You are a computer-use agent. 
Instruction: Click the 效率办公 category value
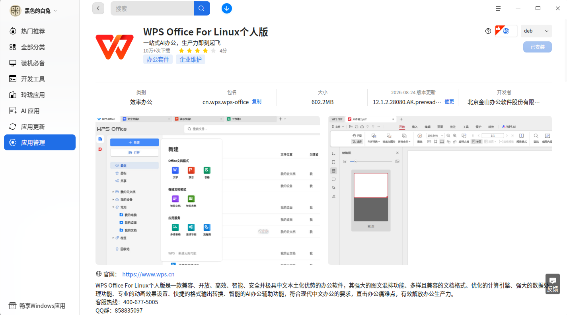(x=141, y=102)
